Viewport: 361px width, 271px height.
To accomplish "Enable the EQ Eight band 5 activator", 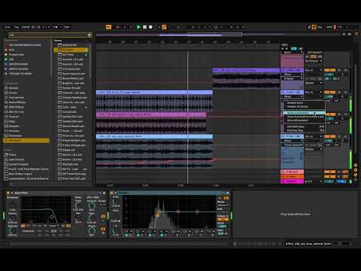I will tap(177, 236).
